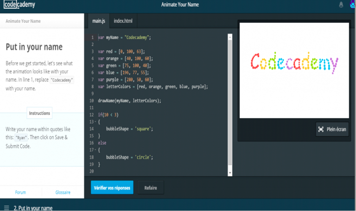Click the Instructions label

[x=39, y=113]
